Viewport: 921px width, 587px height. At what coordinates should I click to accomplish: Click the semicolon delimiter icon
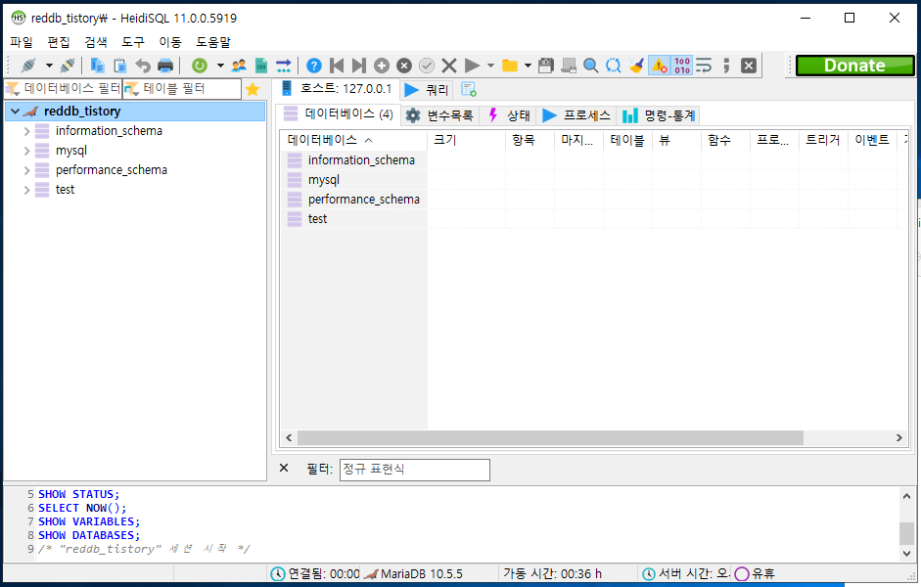[x=726, y=66]
